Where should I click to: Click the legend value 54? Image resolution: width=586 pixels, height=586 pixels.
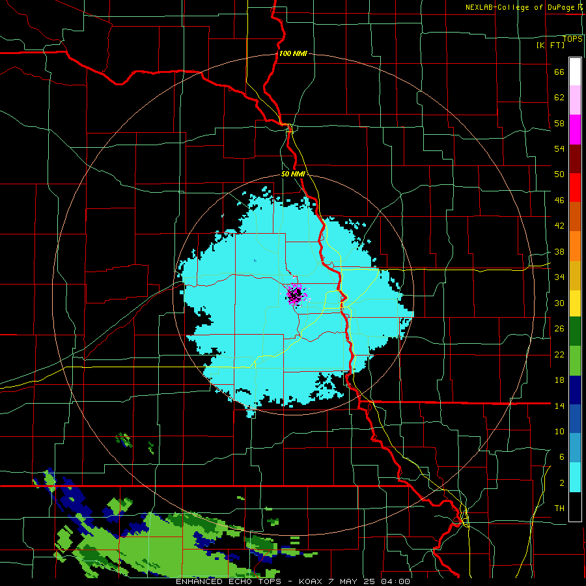point(559,148)
